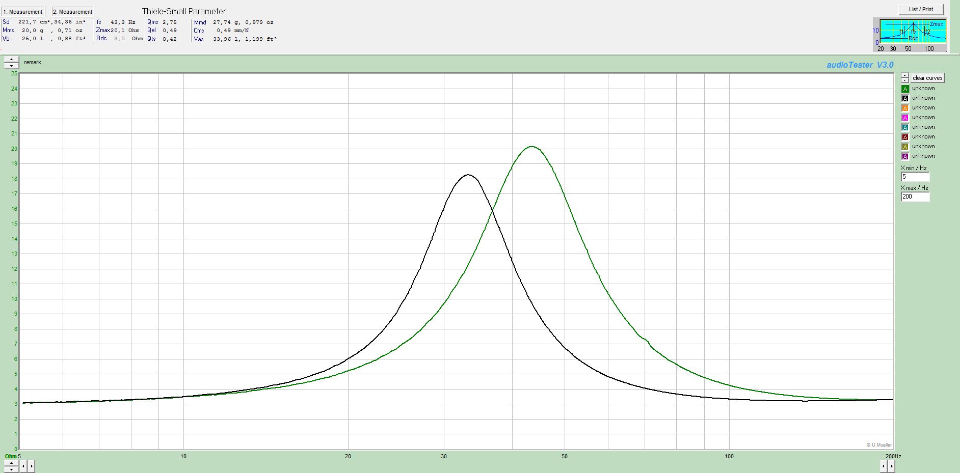This screenshot has height=473, width=960.
Task: Click the green 'Ohm' axis label
Action: click(x=11, y=456)
